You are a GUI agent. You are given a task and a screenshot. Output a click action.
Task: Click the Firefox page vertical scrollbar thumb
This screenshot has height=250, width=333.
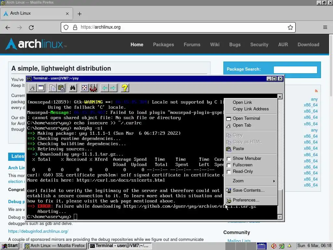(x=331, y=65)
